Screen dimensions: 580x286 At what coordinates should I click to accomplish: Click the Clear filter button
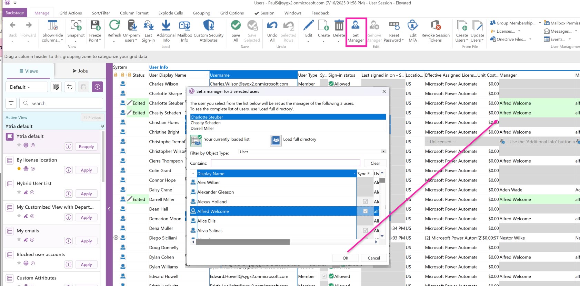(375, 163)
